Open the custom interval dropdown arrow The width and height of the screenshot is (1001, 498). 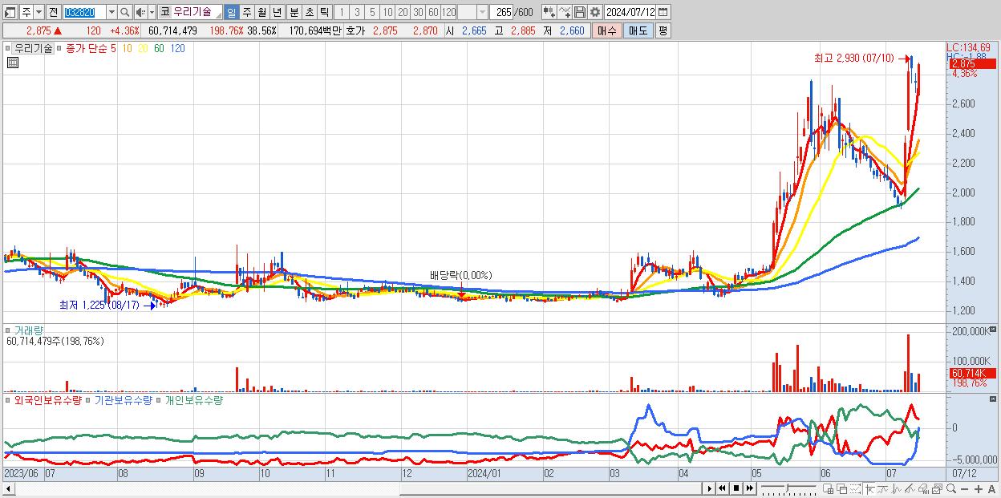point(482,12)
